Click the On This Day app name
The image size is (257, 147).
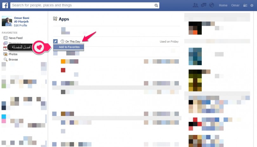[73, 42]
